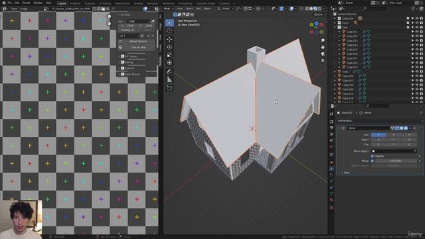Viewport: 425px width, 239px height.
Task: Toggle camera view icon in viewport
Action: click(323, 54)
